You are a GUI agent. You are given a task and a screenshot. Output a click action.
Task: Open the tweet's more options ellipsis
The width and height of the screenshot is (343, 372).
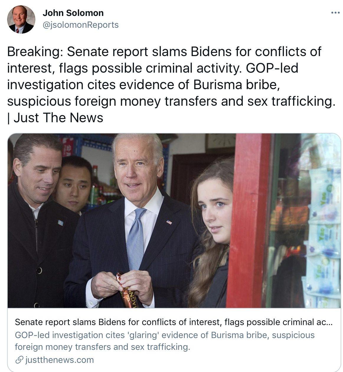point(335,13)
